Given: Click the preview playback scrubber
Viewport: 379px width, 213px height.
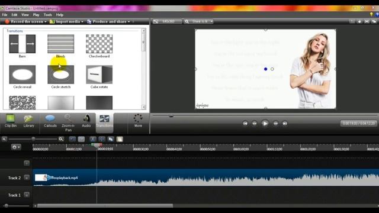Looking at the screenshot, I should tap(171, 116).
